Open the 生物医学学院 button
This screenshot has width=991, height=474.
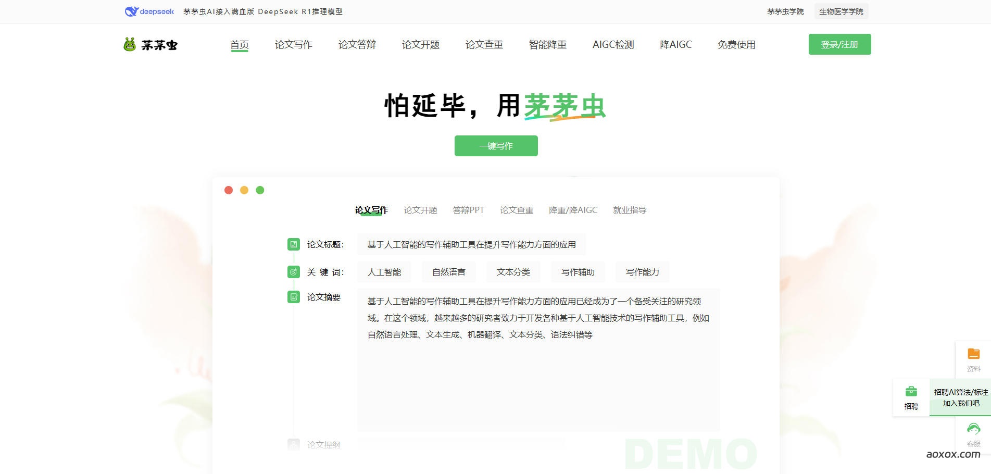point(841,11)
